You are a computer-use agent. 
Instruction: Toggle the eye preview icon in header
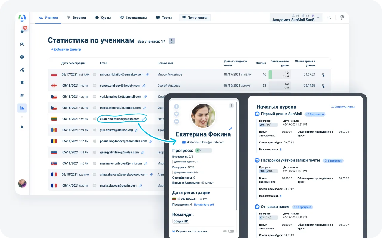pos(342,18)
